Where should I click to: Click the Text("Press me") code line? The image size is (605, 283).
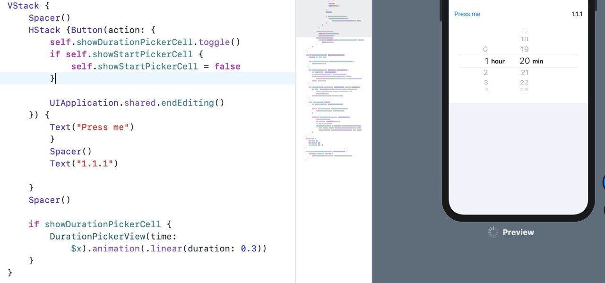tap(92, 127)
